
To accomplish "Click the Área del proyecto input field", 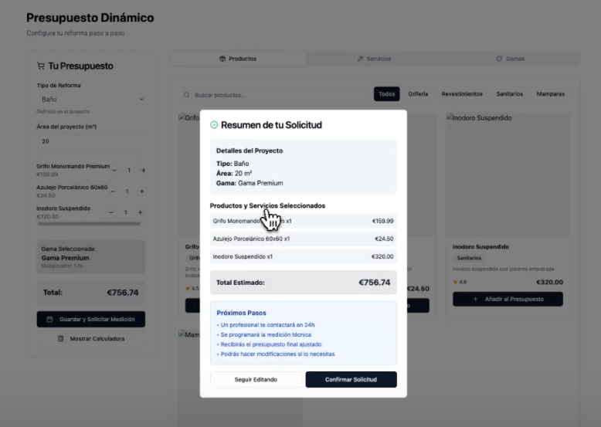I will pos(91,141).
